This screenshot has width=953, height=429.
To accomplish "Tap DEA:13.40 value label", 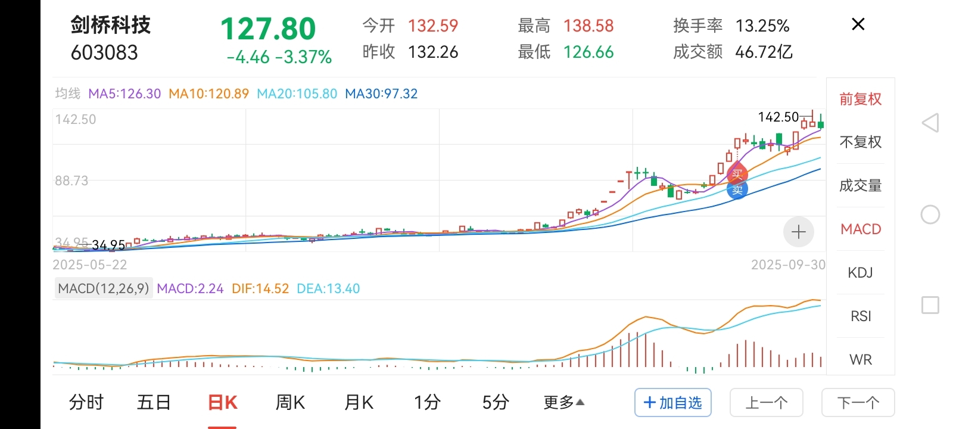I will pyautogui.click(x=328, y=288).
